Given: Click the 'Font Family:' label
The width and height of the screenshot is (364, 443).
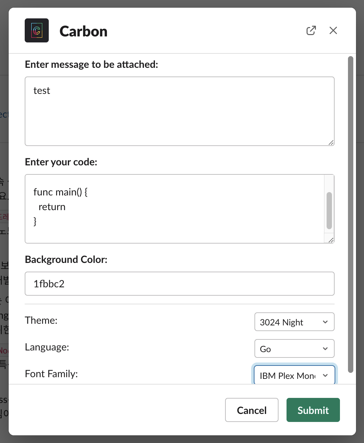Looking at the screenshot, I should click(51, 374).
